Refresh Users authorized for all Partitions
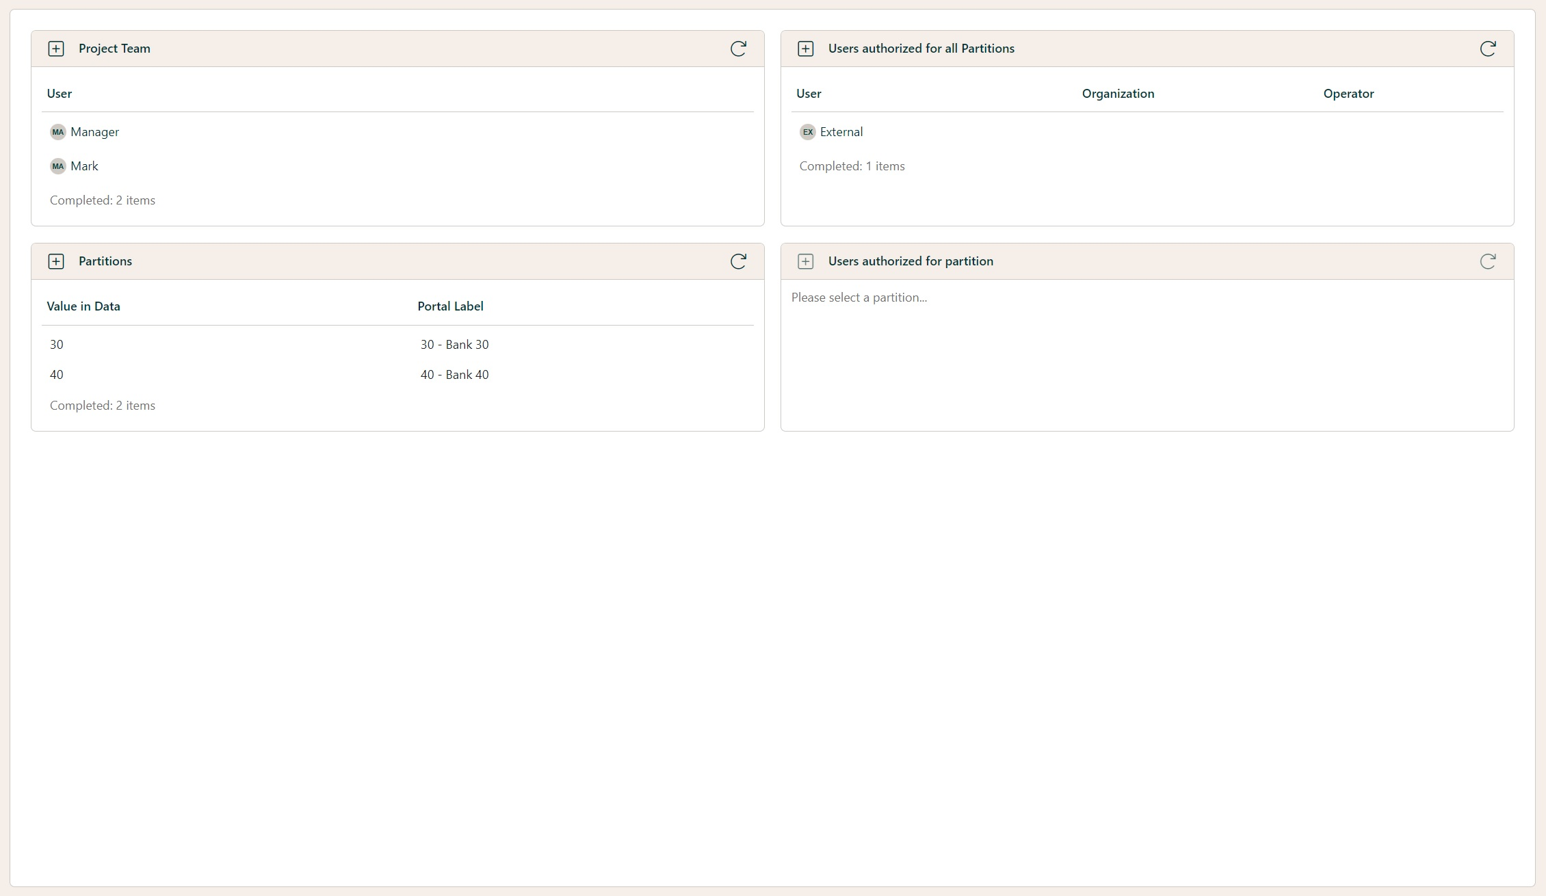The height and width of the screenshot is (896, 1546). [x=1488, y=49]
